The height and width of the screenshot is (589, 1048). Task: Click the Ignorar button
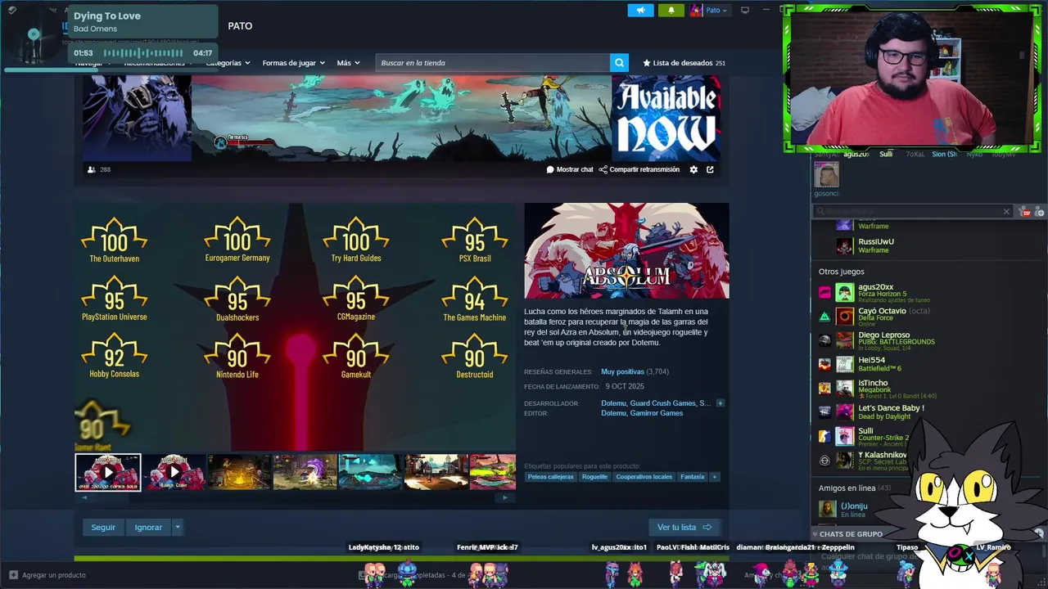pyautogui.click(x=148, y=528)
